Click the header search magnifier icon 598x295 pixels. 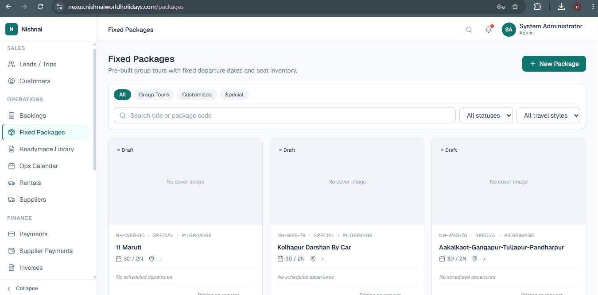(x=469, y=30)
